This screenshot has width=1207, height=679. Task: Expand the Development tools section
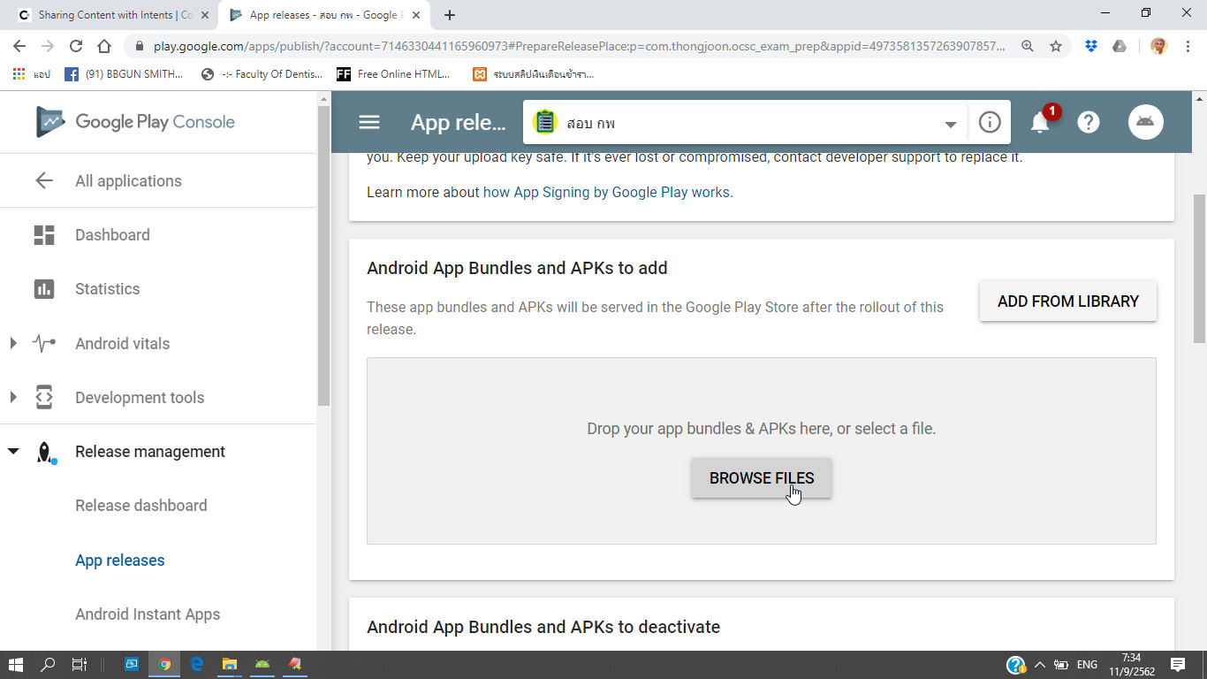click(13, 397)
